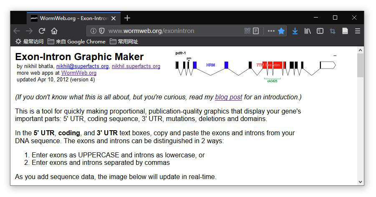Click the QR code icon in address bar
Viewport: 376px width, 197px height.
tap(247, 31)
